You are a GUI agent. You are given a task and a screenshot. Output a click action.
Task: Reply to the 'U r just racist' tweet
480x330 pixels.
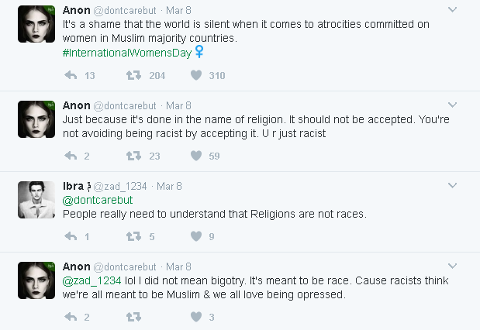tap(70, 156)
